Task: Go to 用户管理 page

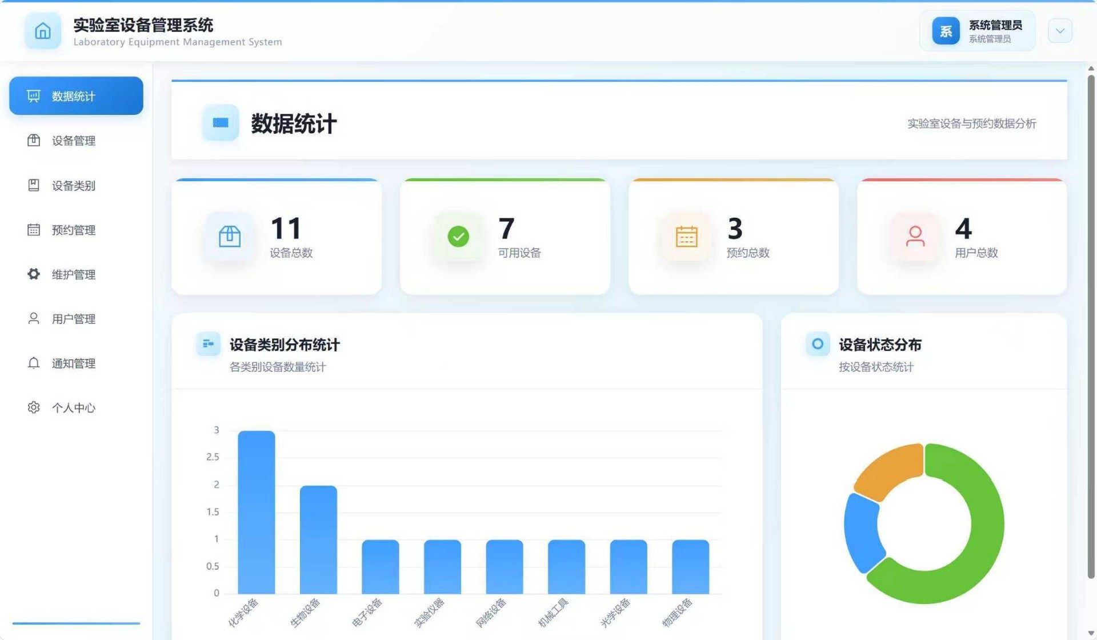Action: click(x=73, y=319)
